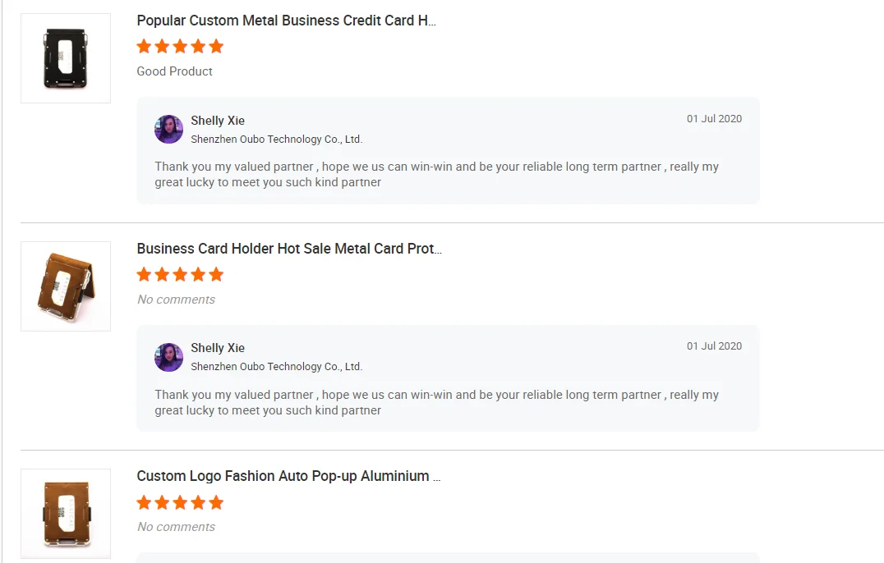The height and width of the screenshot is (563, 884).
Task: Open the Business Card Holder Hot Sale product image
Action: [66, 286]
